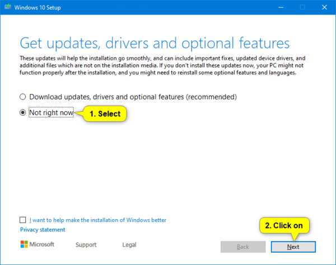
Task: Open the Legal link
Action: pyautogui.click(x=129, y=245)
